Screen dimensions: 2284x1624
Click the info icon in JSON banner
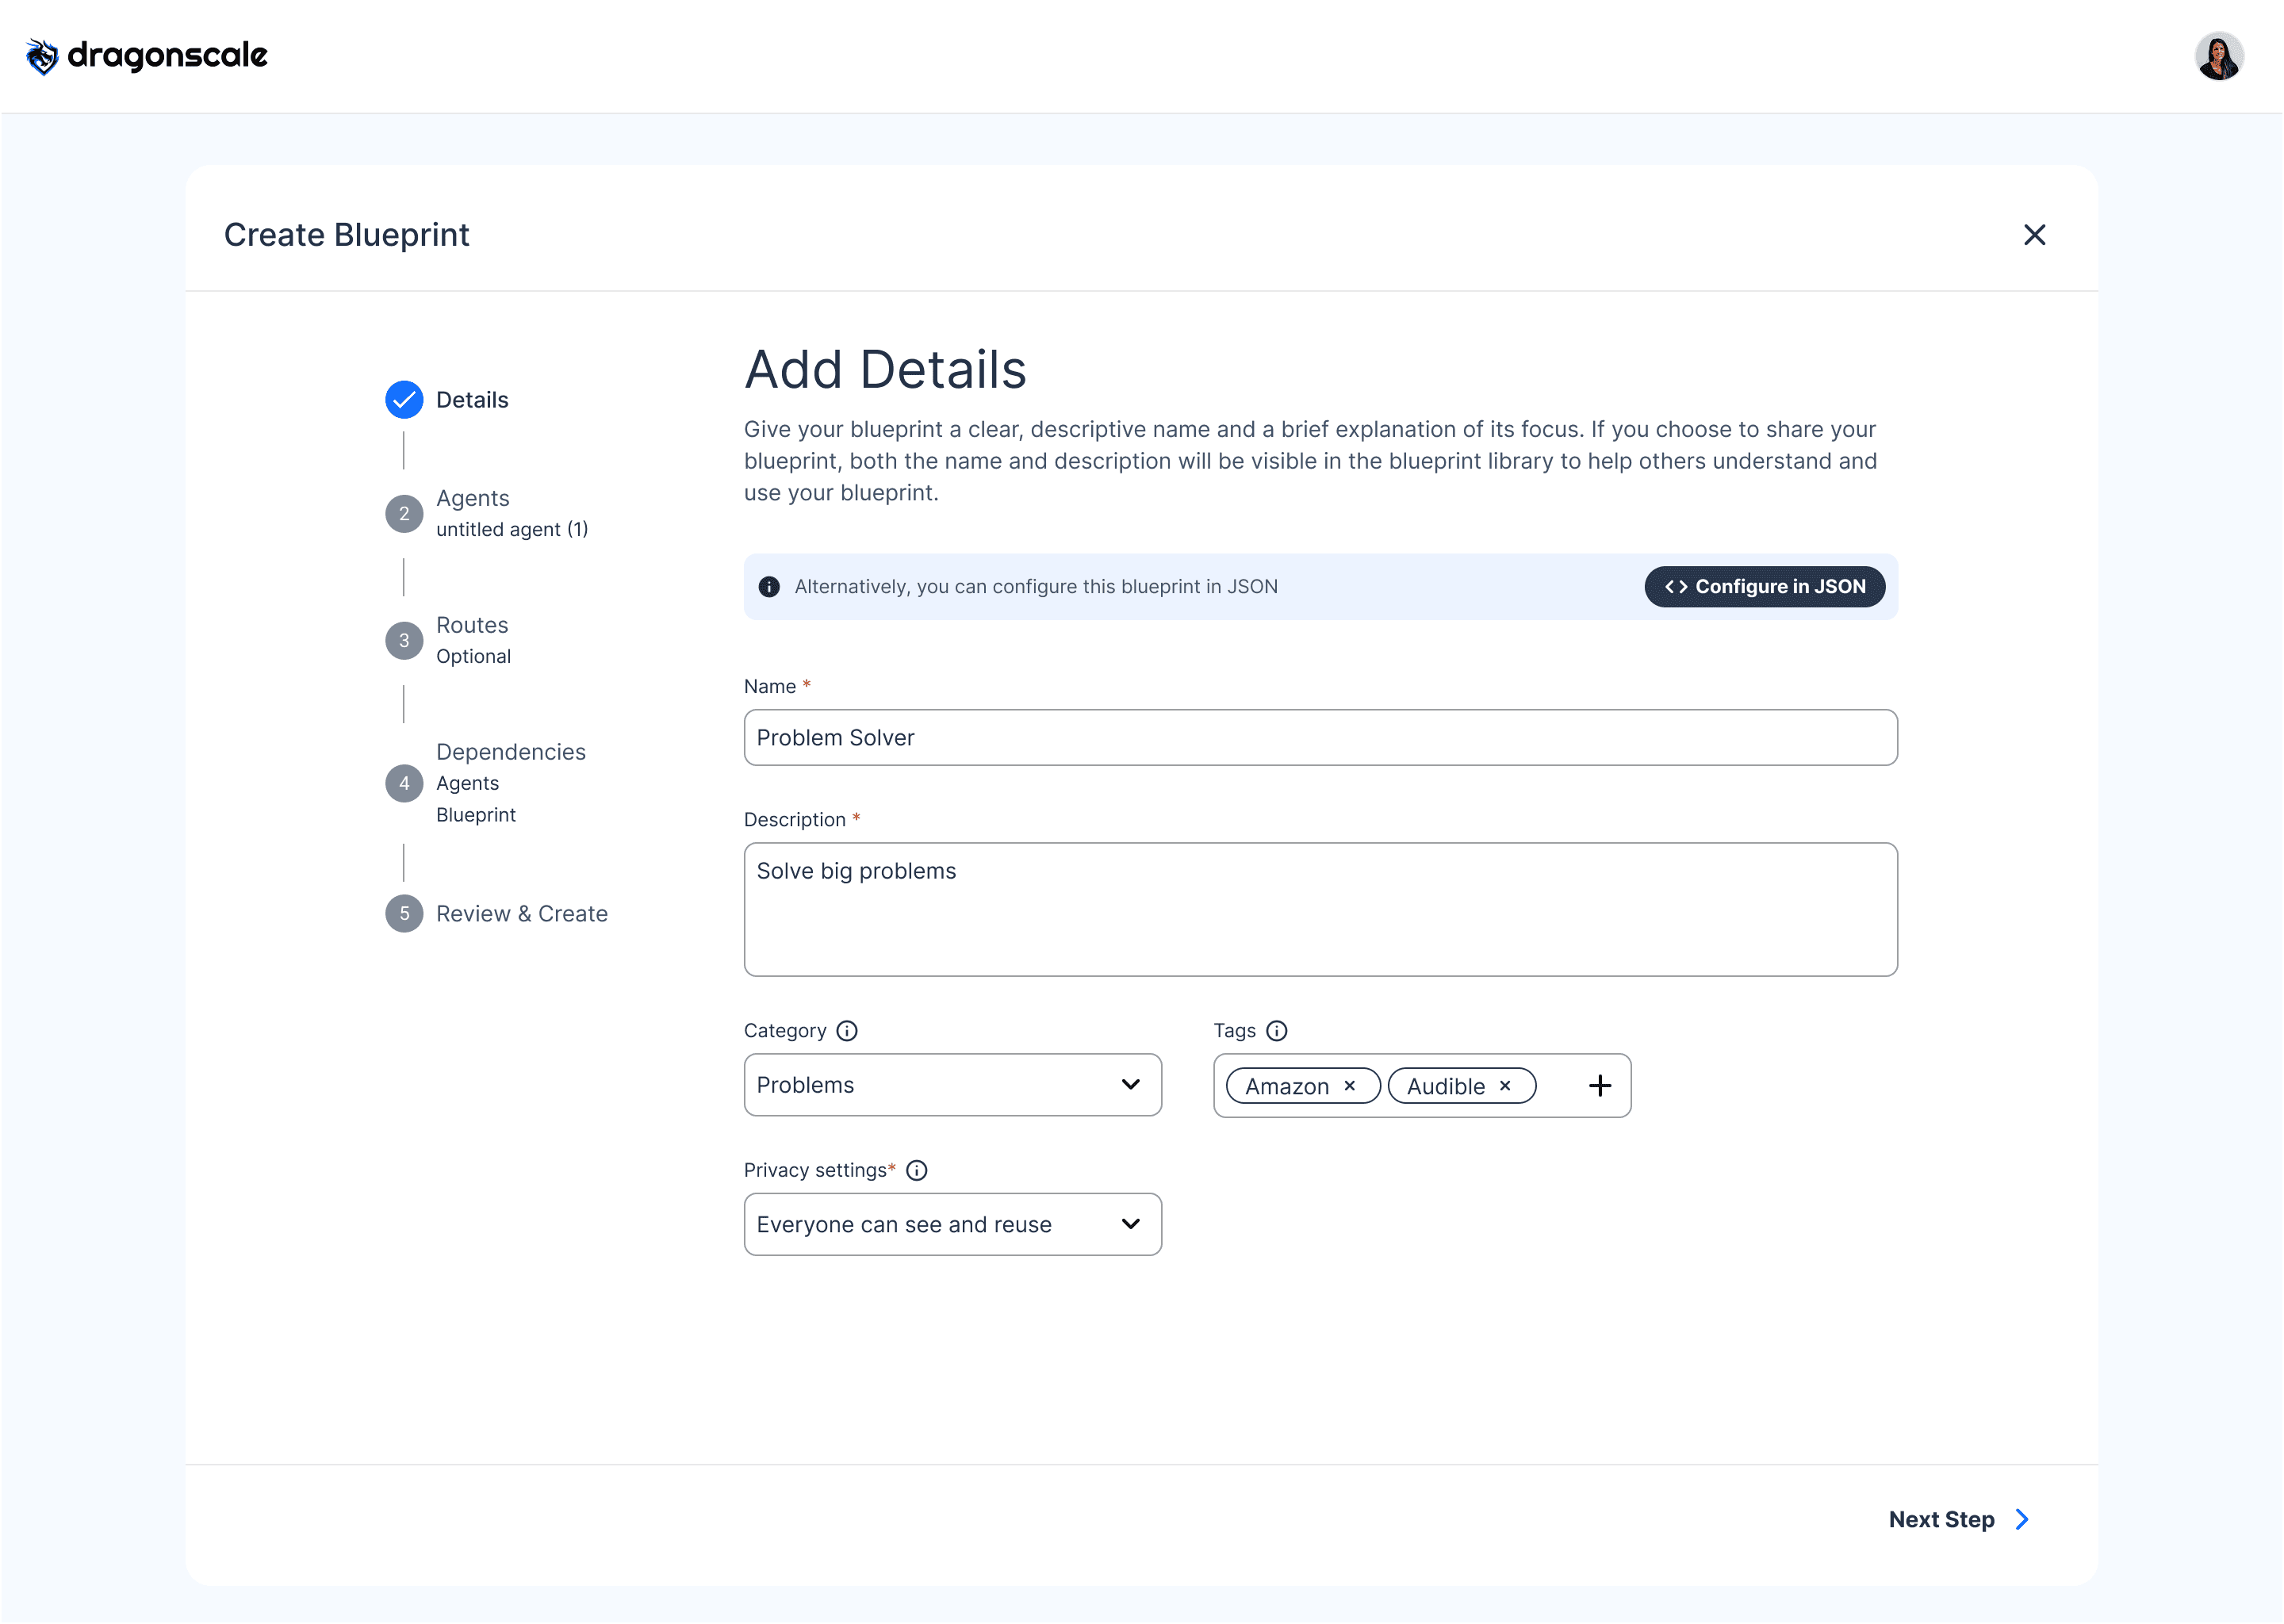769,587
